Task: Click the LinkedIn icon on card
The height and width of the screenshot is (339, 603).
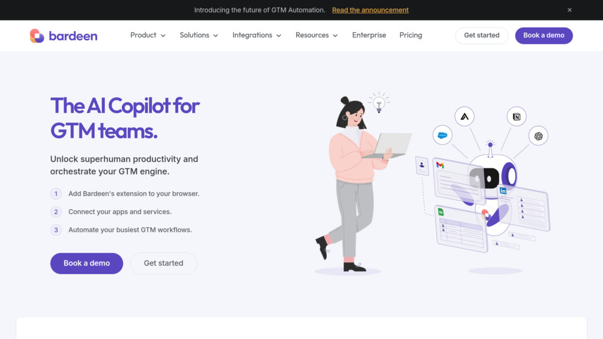Action: (x=503, y=191)
